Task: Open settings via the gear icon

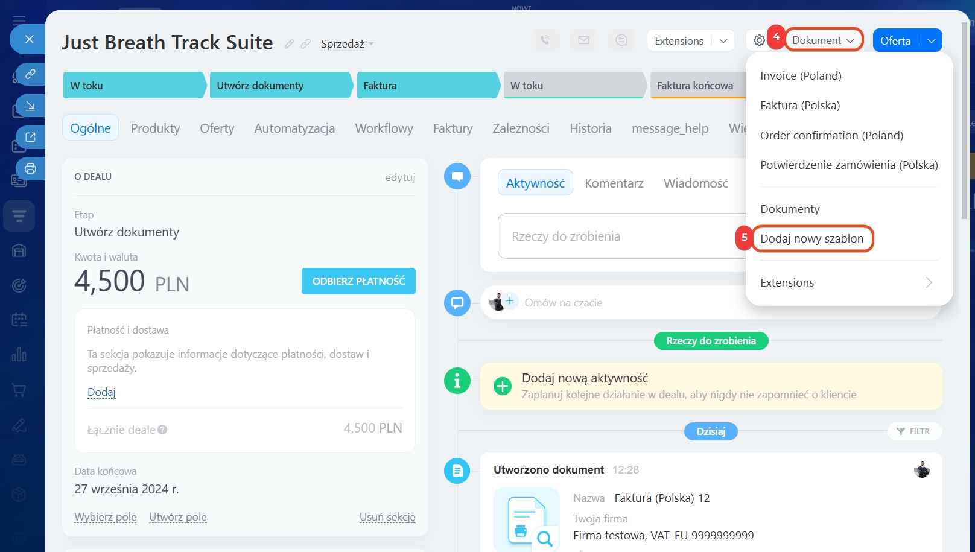Action: coord(759,40)
